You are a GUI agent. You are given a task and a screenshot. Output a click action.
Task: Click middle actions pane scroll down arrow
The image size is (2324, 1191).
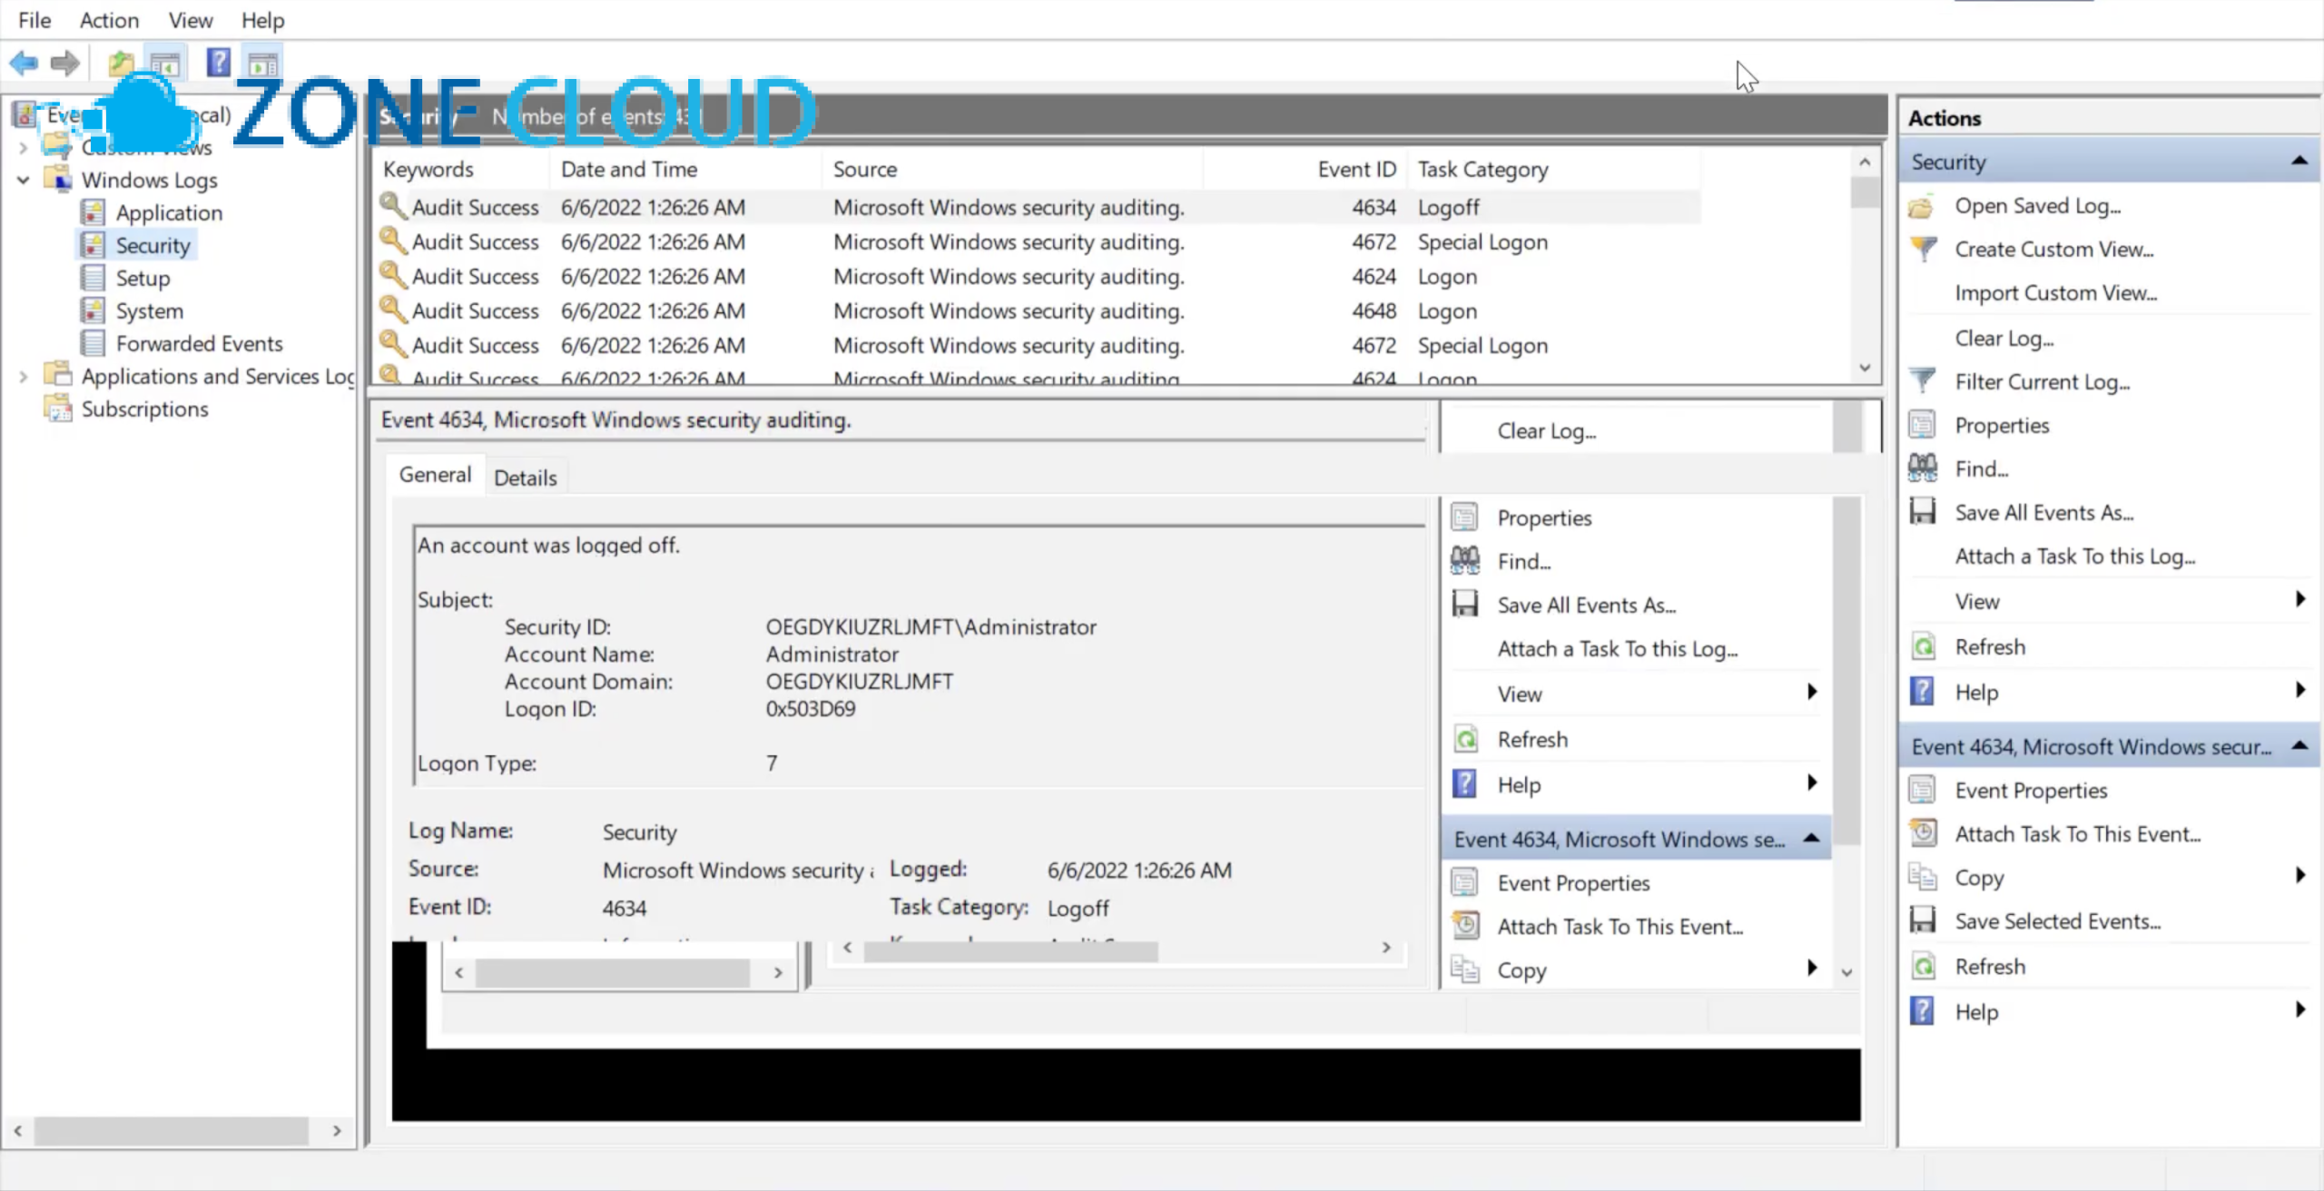click(x=1846, y=972)
